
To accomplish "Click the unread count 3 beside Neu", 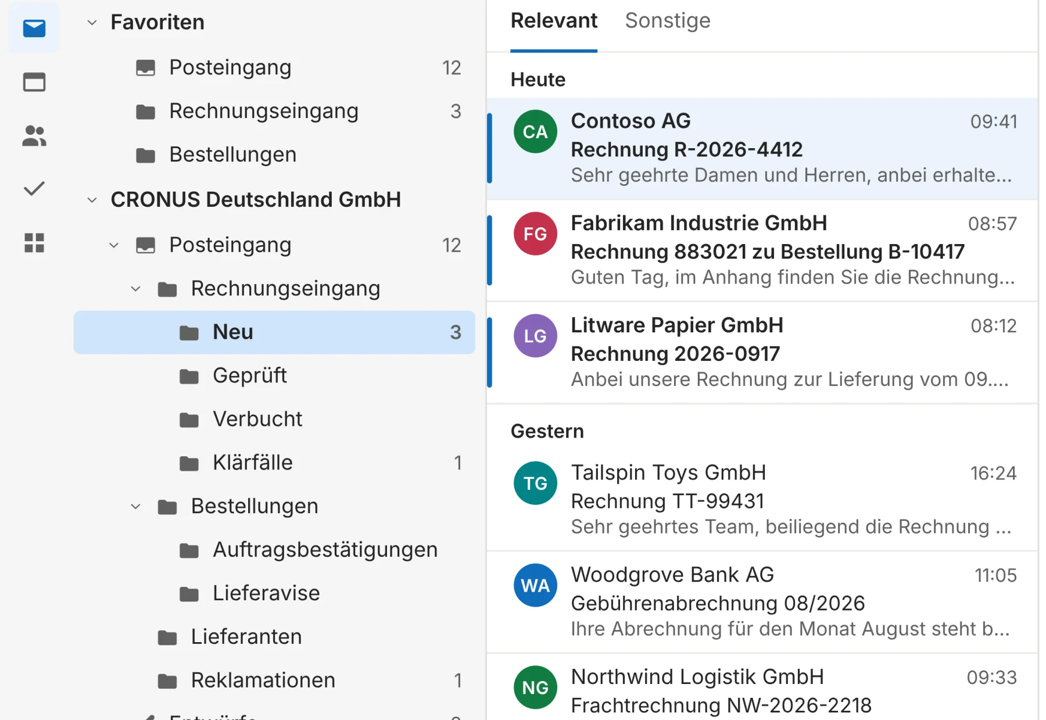I will tap(456, 332).
